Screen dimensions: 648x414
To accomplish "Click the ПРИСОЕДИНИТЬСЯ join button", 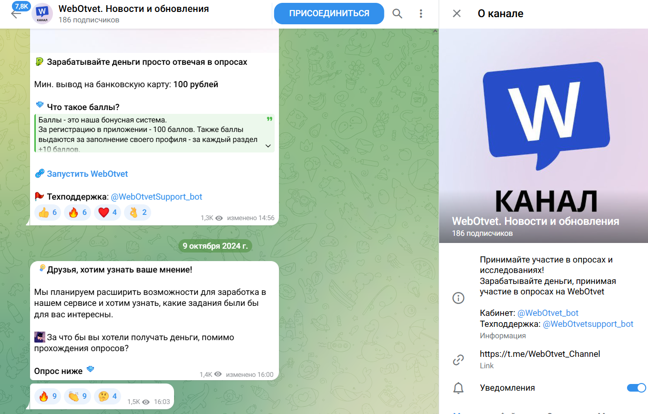I will pos(329,13).
